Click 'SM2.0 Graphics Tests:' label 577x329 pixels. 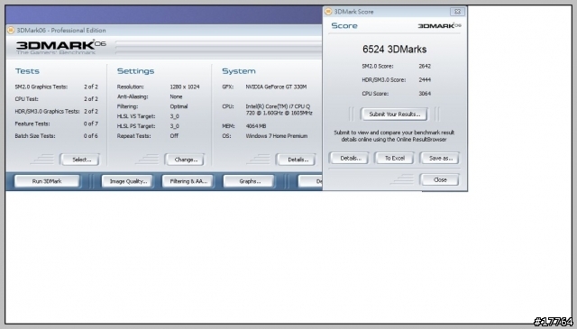[41, 87]
